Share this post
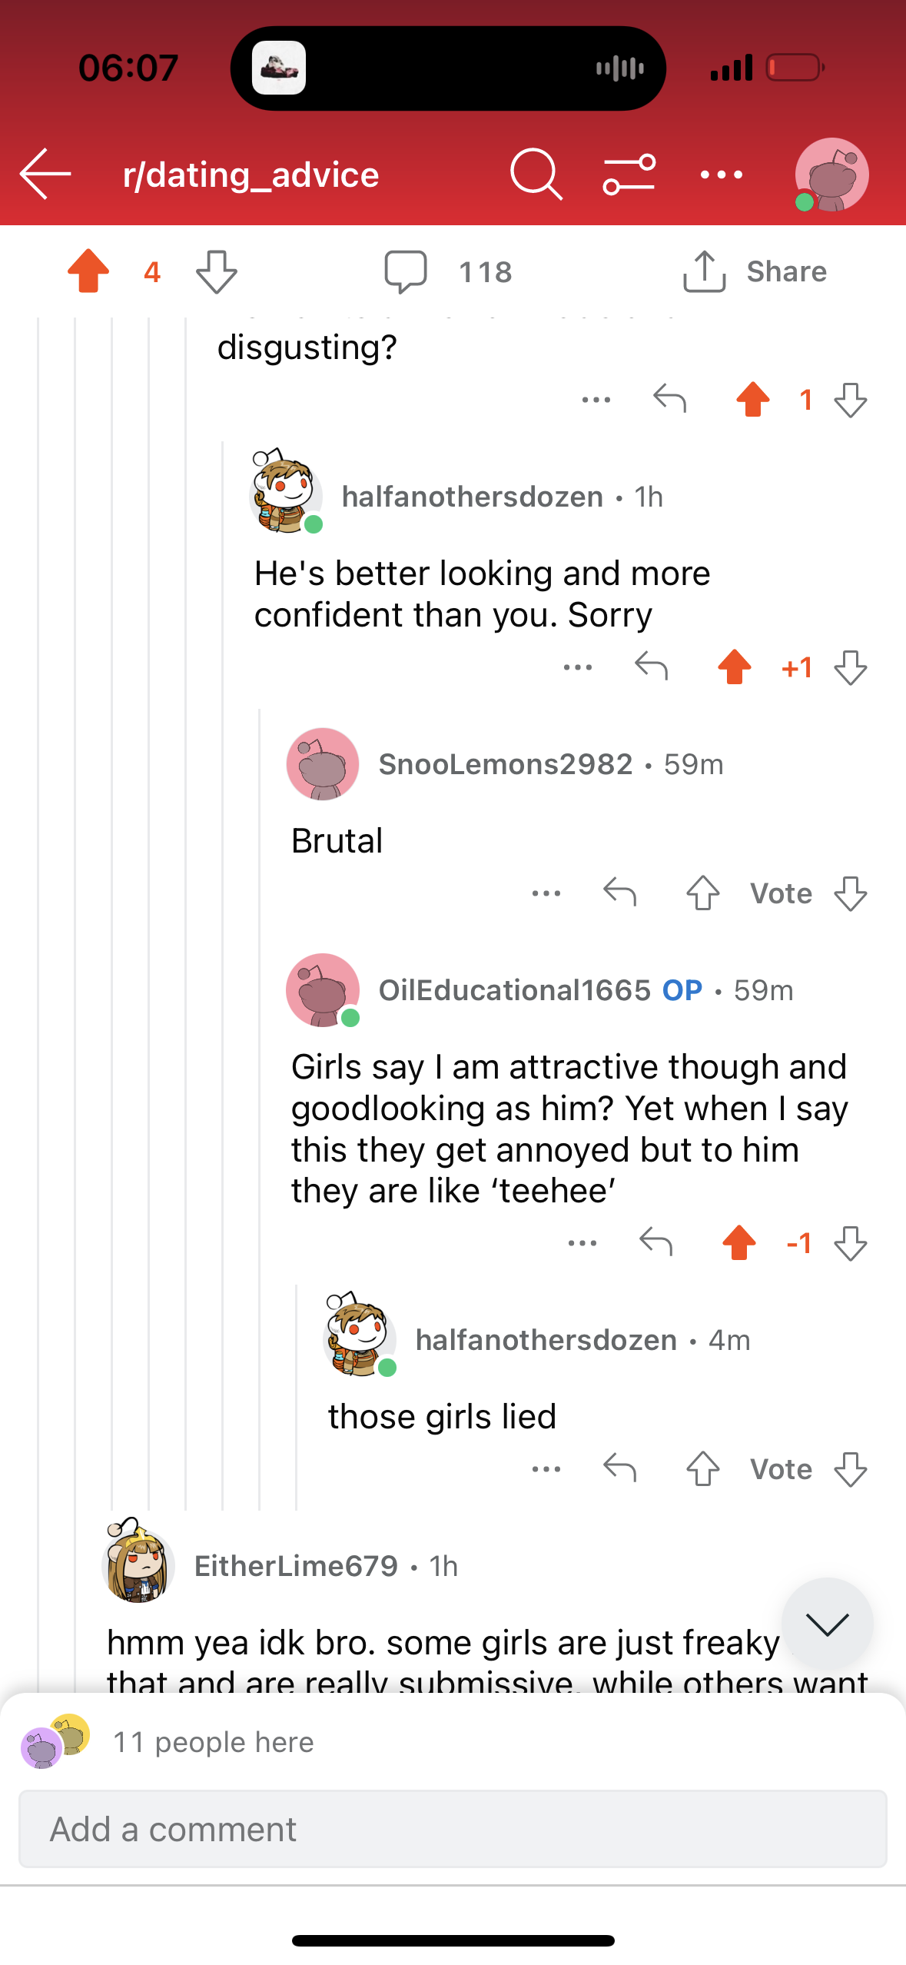The image size is (906, 1965). coord(755,271)
